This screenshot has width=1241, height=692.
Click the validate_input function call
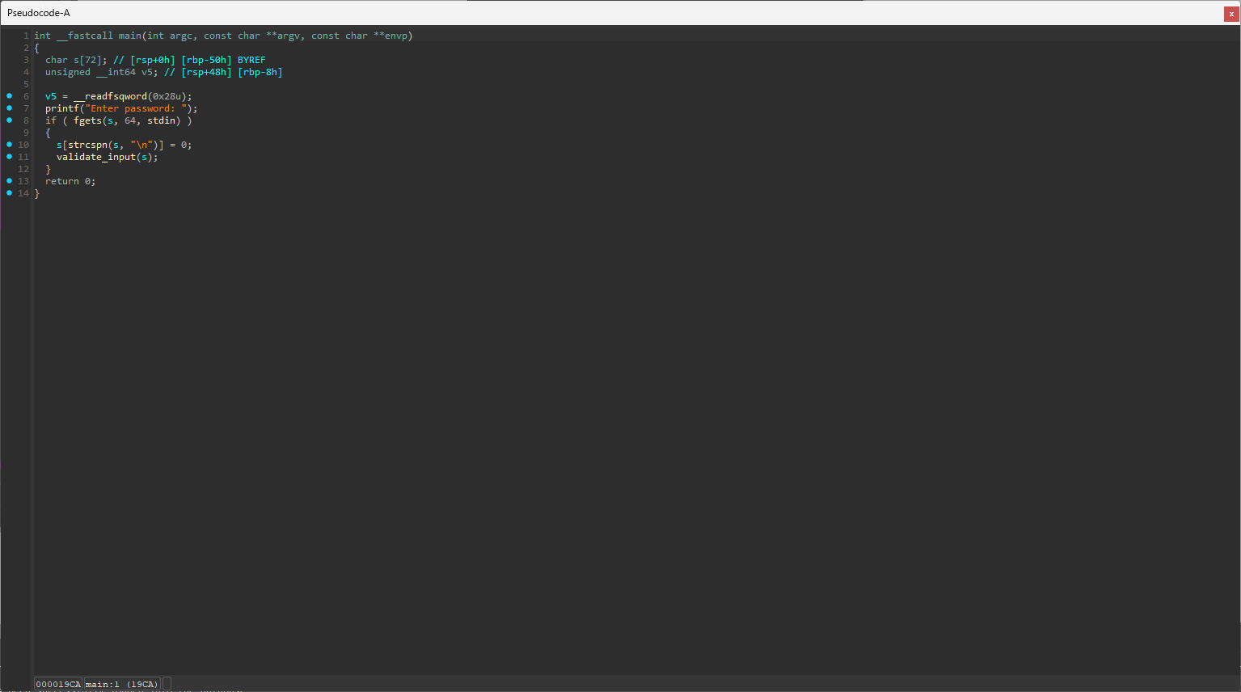pos(96,157)
